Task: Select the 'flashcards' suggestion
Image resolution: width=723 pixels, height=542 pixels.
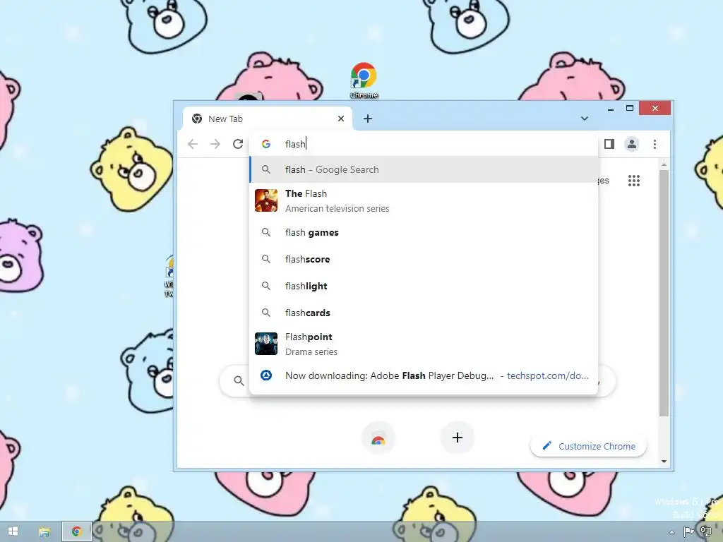Action: point(424,313)
